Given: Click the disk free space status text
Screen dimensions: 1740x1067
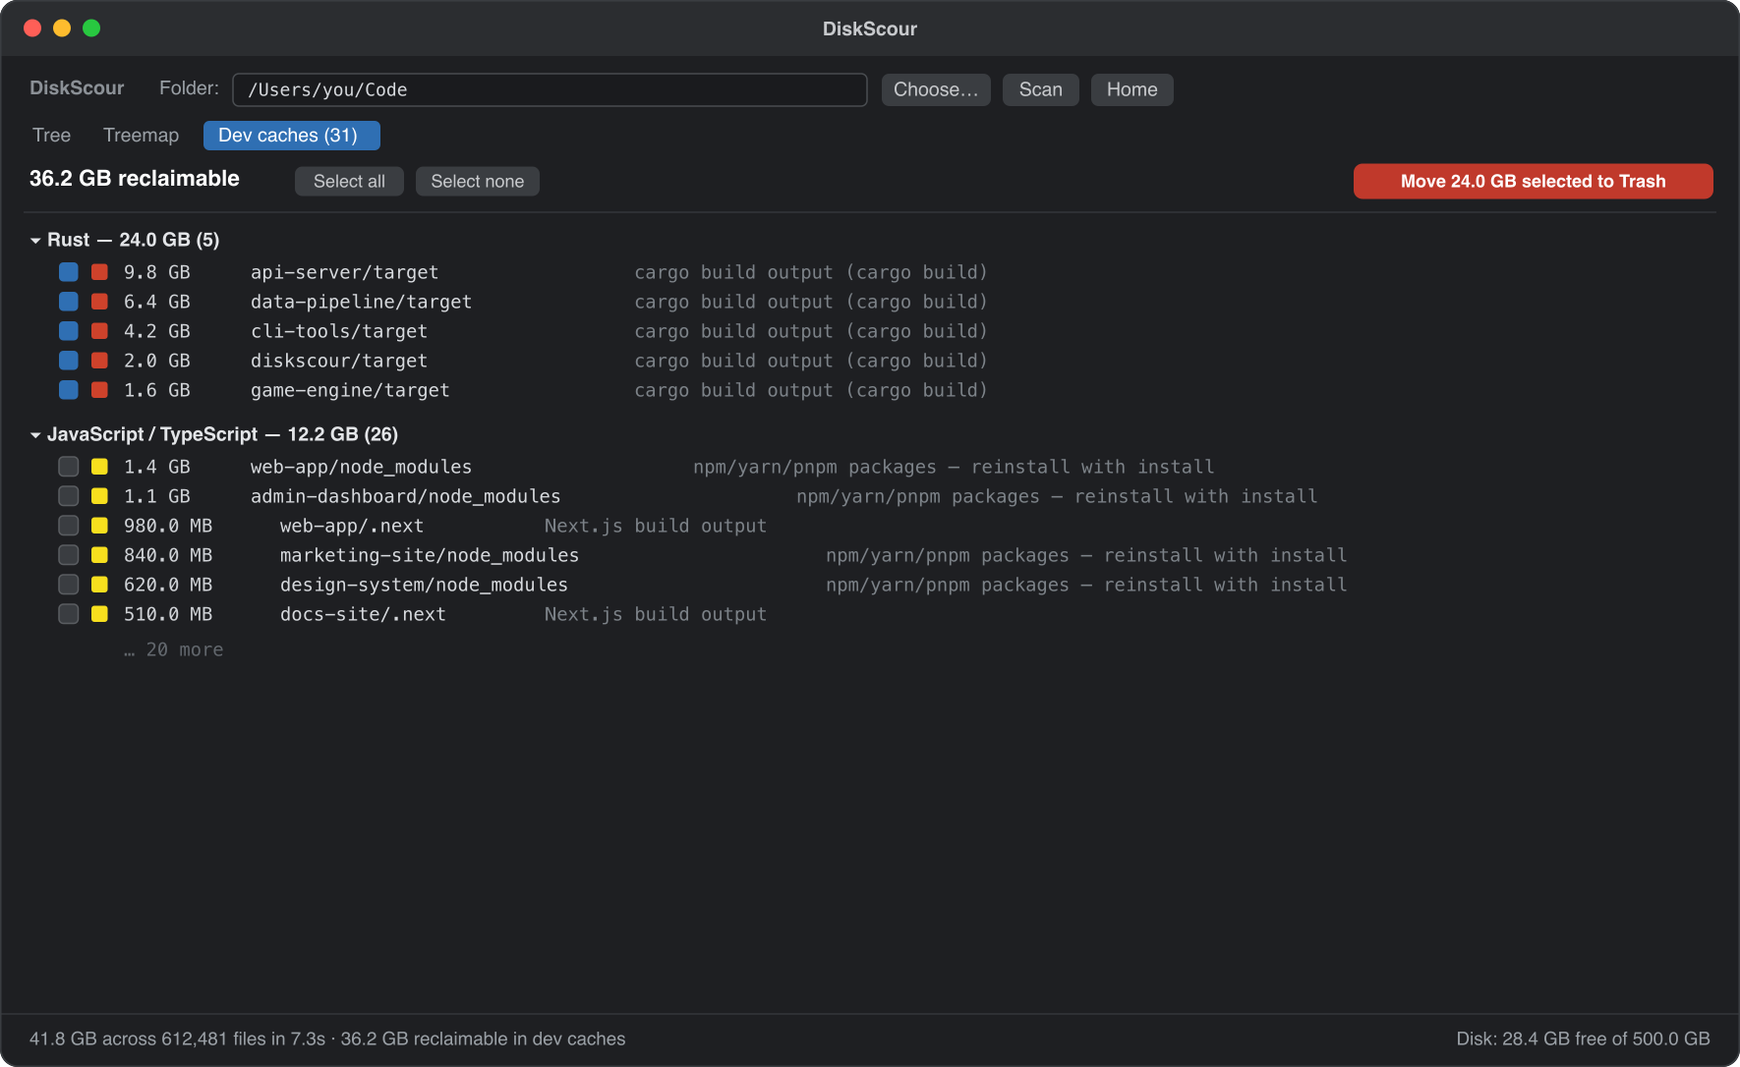Looking at the screenshot, I should [x=1583, y=1039].
